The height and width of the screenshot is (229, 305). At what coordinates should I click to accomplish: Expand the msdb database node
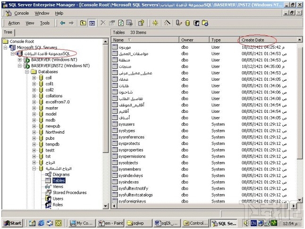(34, 120)
